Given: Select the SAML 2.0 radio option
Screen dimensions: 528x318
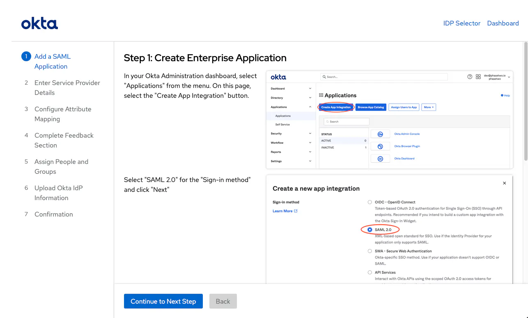Looking at the screenshot, I should tap(370, 230).
